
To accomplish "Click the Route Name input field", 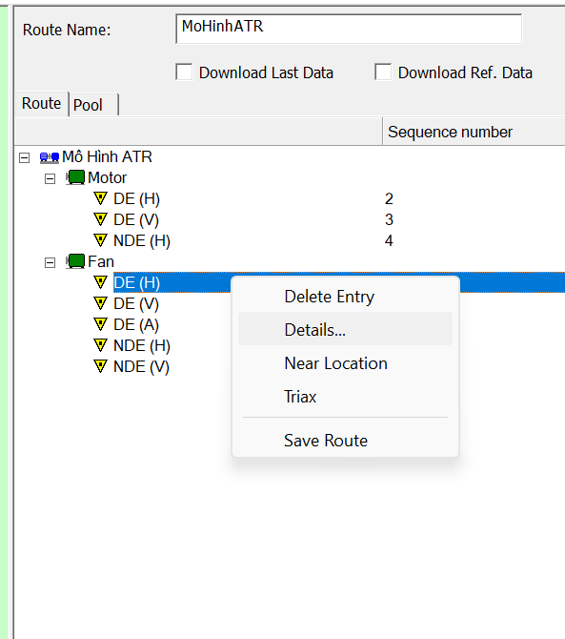I will tap(349, 29).
